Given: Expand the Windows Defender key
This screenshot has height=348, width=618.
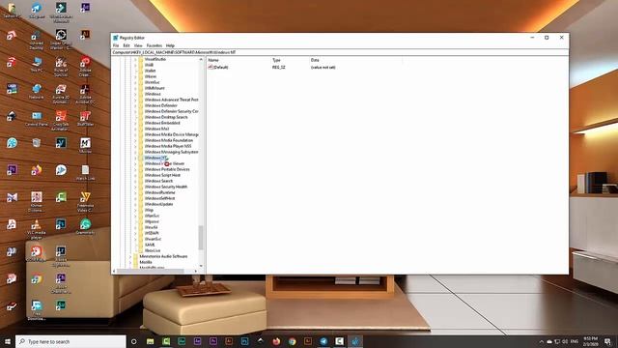Looking at the screenshot, I should coord(135,105).
